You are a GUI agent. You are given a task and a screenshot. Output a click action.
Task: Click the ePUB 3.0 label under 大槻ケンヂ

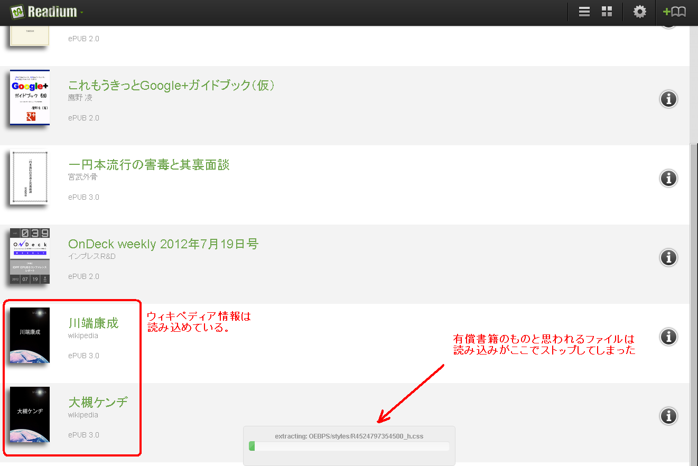pyautogui.click(x=83, y=435)
